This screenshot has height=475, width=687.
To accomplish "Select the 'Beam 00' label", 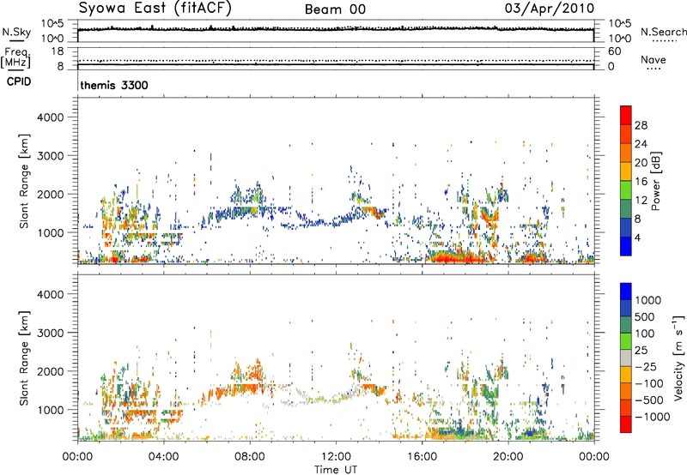I will pos(335,9).
